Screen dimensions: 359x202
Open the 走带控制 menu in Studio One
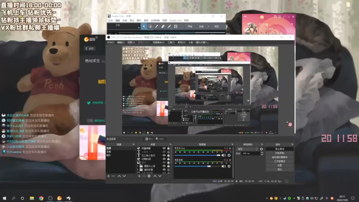tap(155, 20)
